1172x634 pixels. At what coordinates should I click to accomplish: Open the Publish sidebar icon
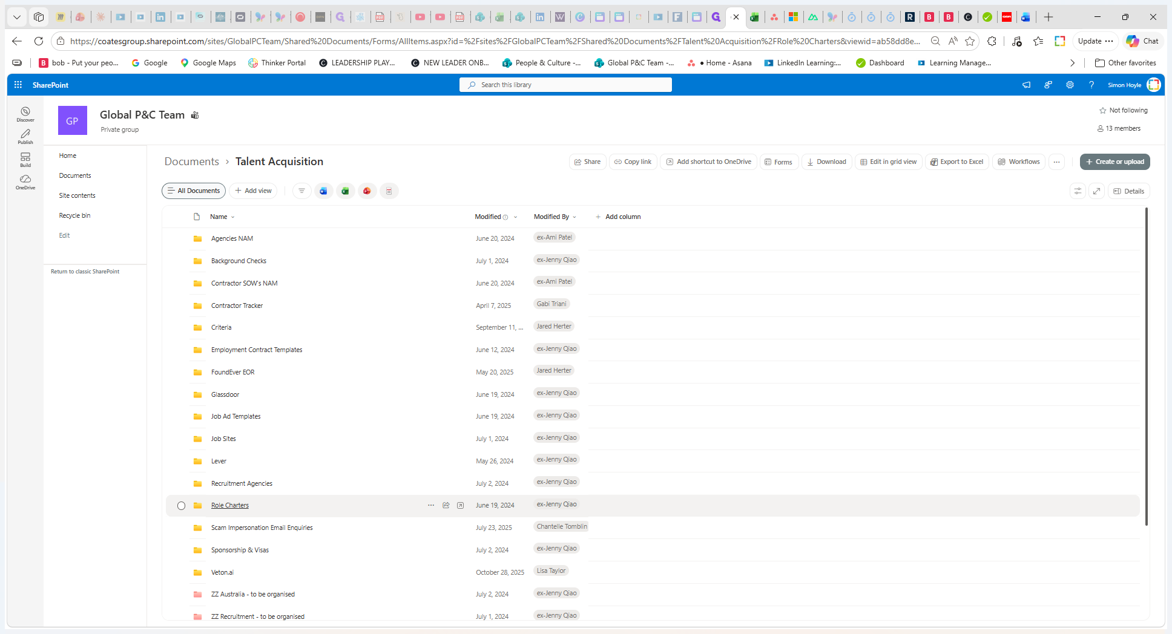25,137
